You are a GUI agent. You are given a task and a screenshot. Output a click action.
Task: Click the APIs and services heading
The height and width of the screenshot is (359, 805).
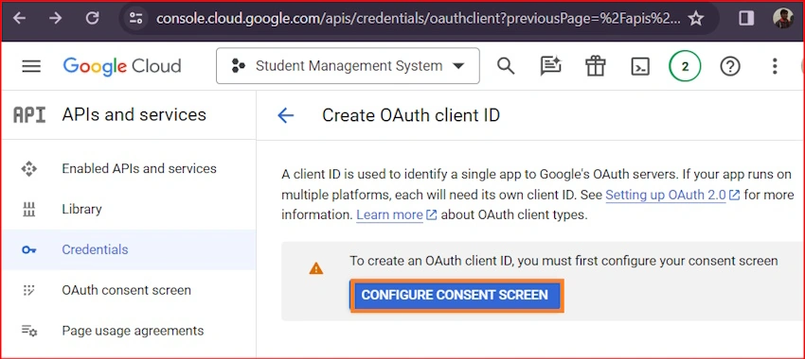click(134, 114)
